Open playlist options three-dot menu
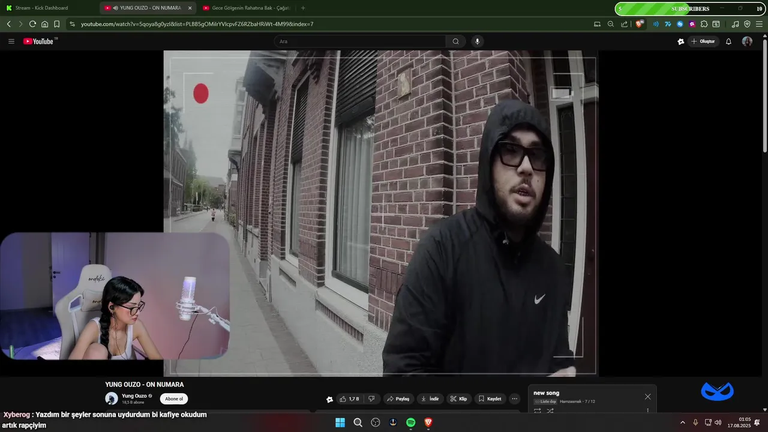The height and width of the screenshot is (432, 768). point(647,411)
